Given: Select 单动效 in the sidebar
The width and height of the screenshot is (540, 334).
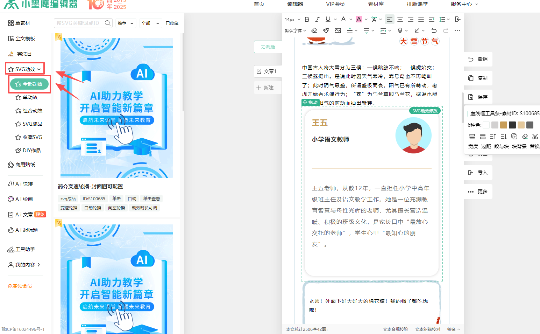Looking at the screenshot, I should pos(27,97).
